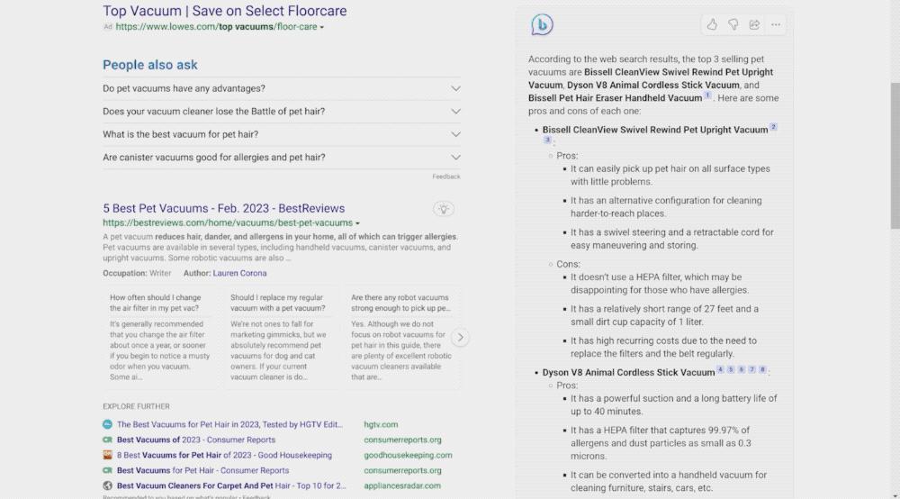Image resolution: width=900 pixels, height=499 pixels.
Task: Click Feedback link under People also ask
Action: (x=445, y=177)
